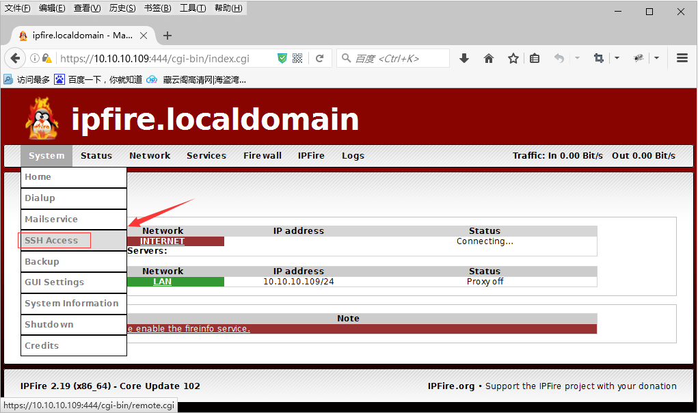Choose Backup from System dropdown

click(74, 262)
